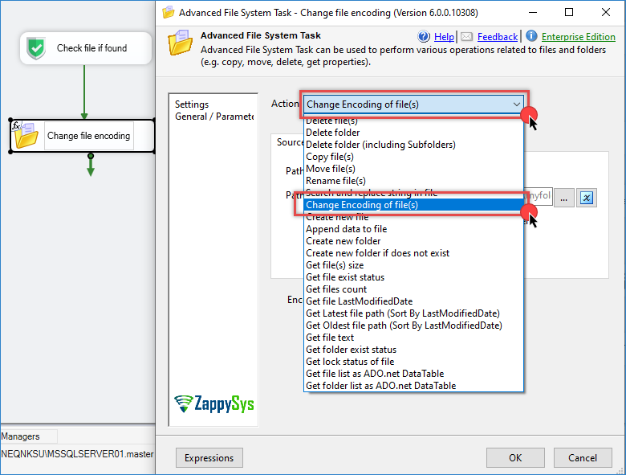This screenshot has width=626, height=475.
Task: Select Append data to file option
Action: [x=413, y=229]
